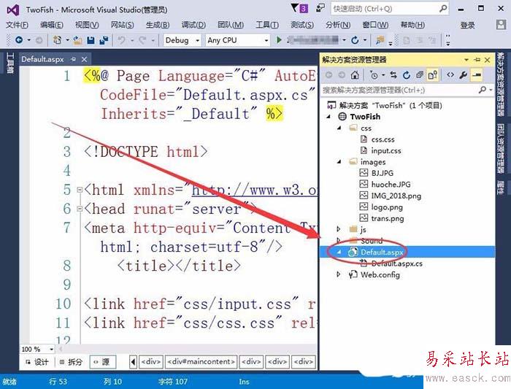Screen dimensions: 511x389
Task: Click the 登录 sign-in link
Action: [467, 25]
